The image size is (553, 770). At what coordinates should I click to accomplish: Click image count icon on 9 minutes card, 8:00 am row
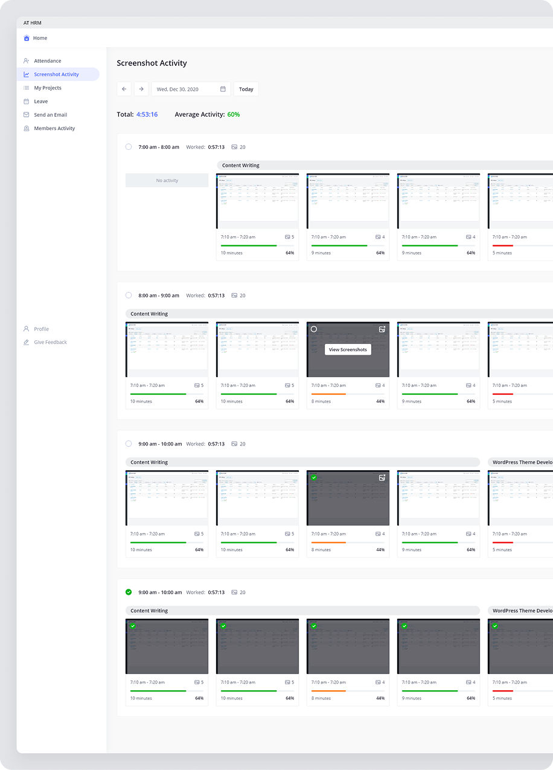468,385
